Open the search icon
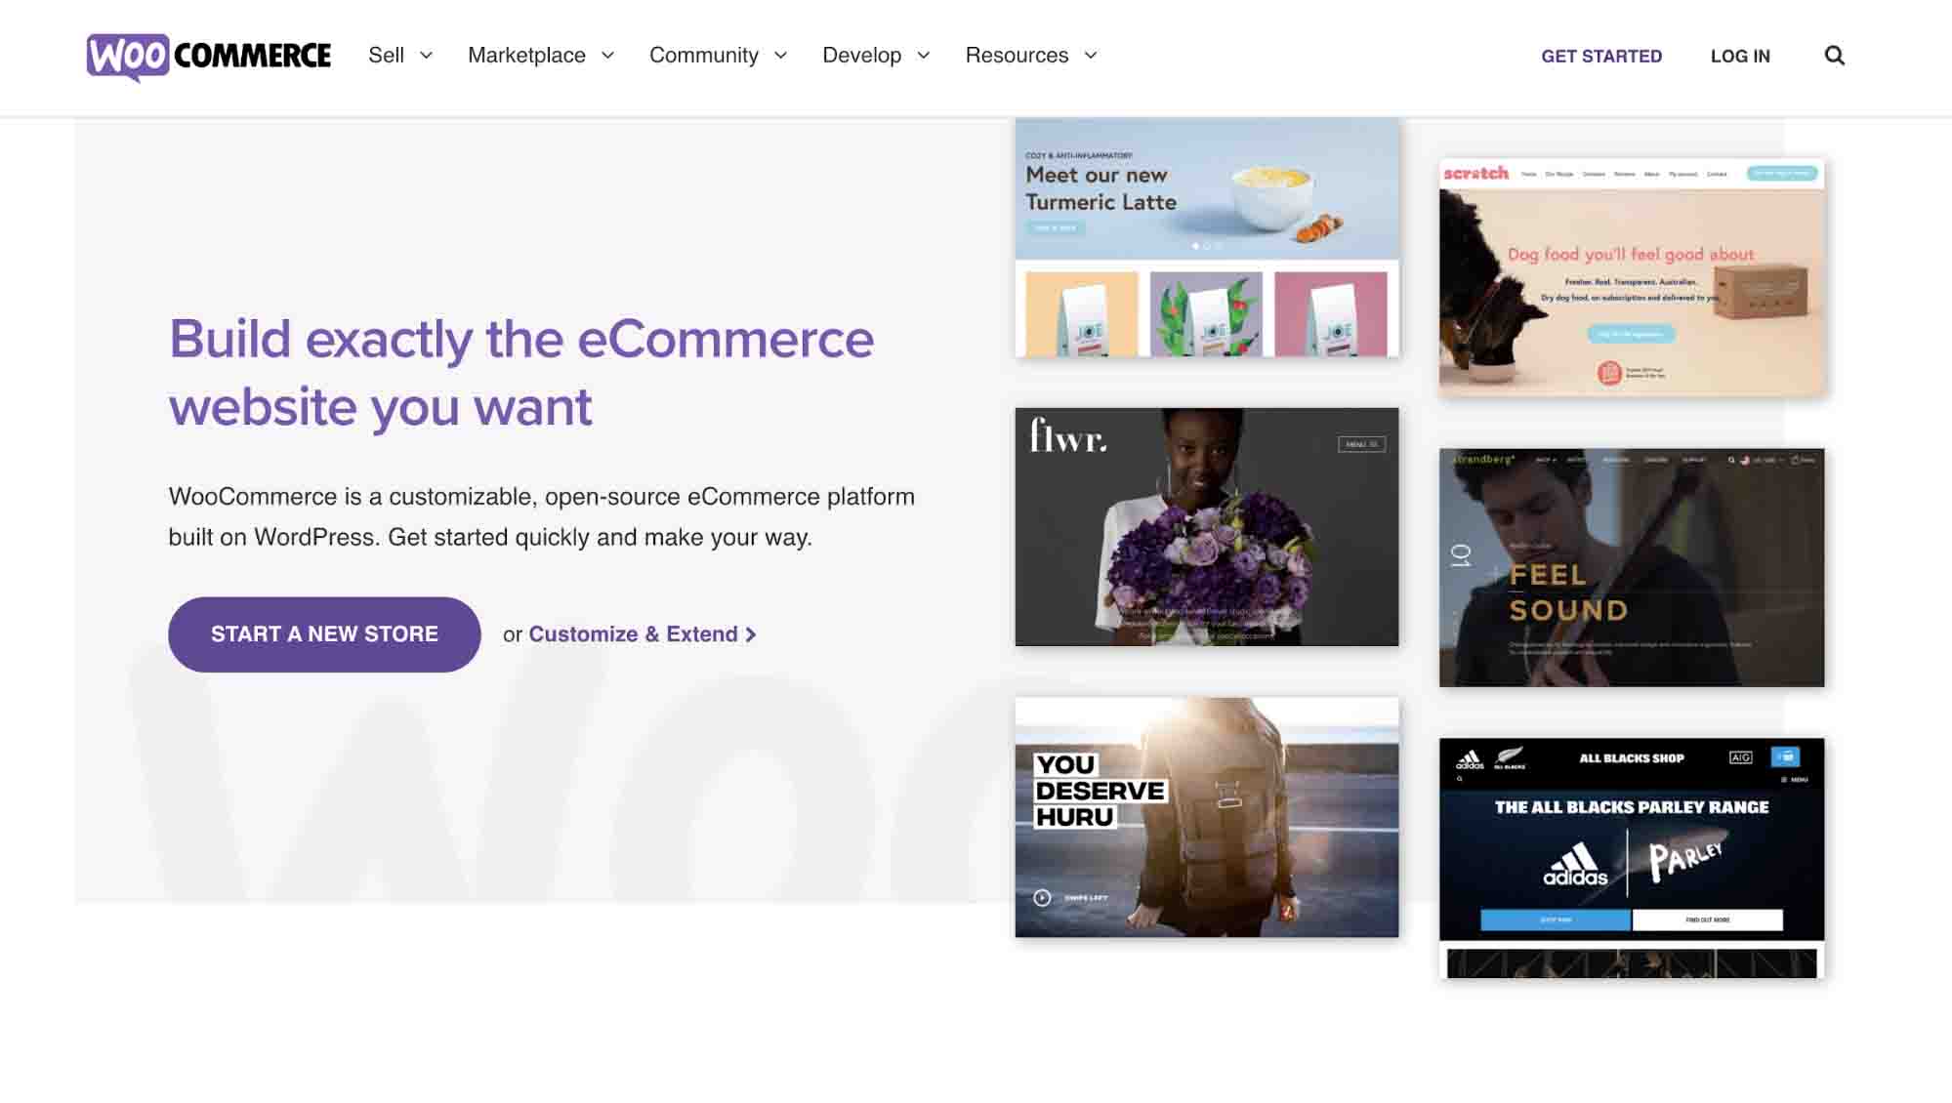Viewport: 1952px width, 1103px height. 1834,55
